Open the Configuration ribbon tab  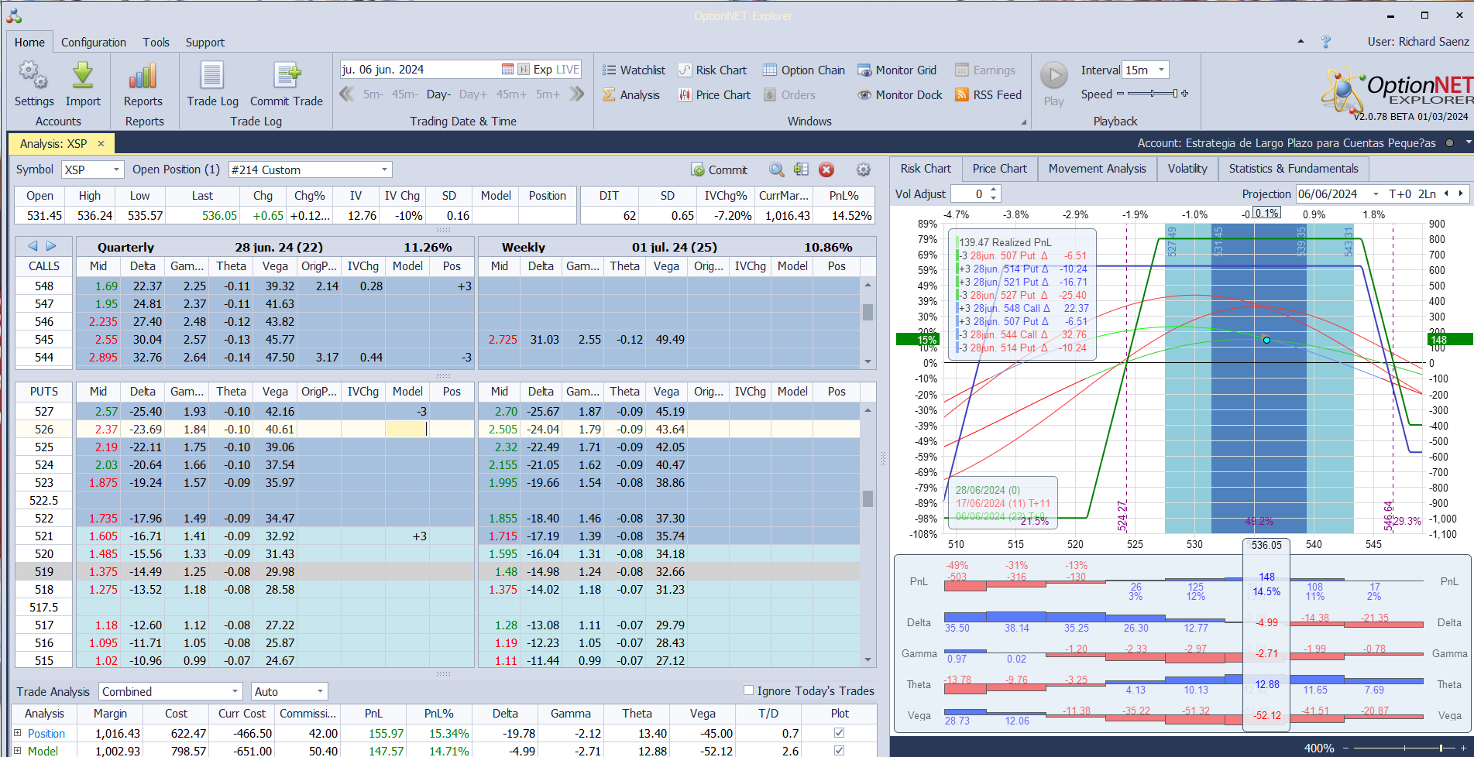[94, 43]
